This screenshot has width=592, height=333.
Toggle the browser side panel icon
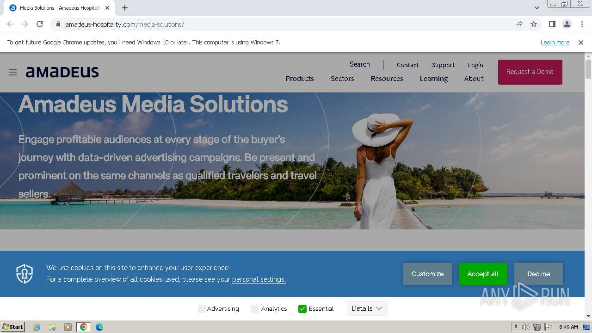coord(552,24)
